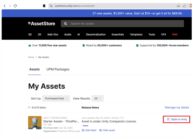
Task: Click the Release Notes column heading
Action: [90, 108]
